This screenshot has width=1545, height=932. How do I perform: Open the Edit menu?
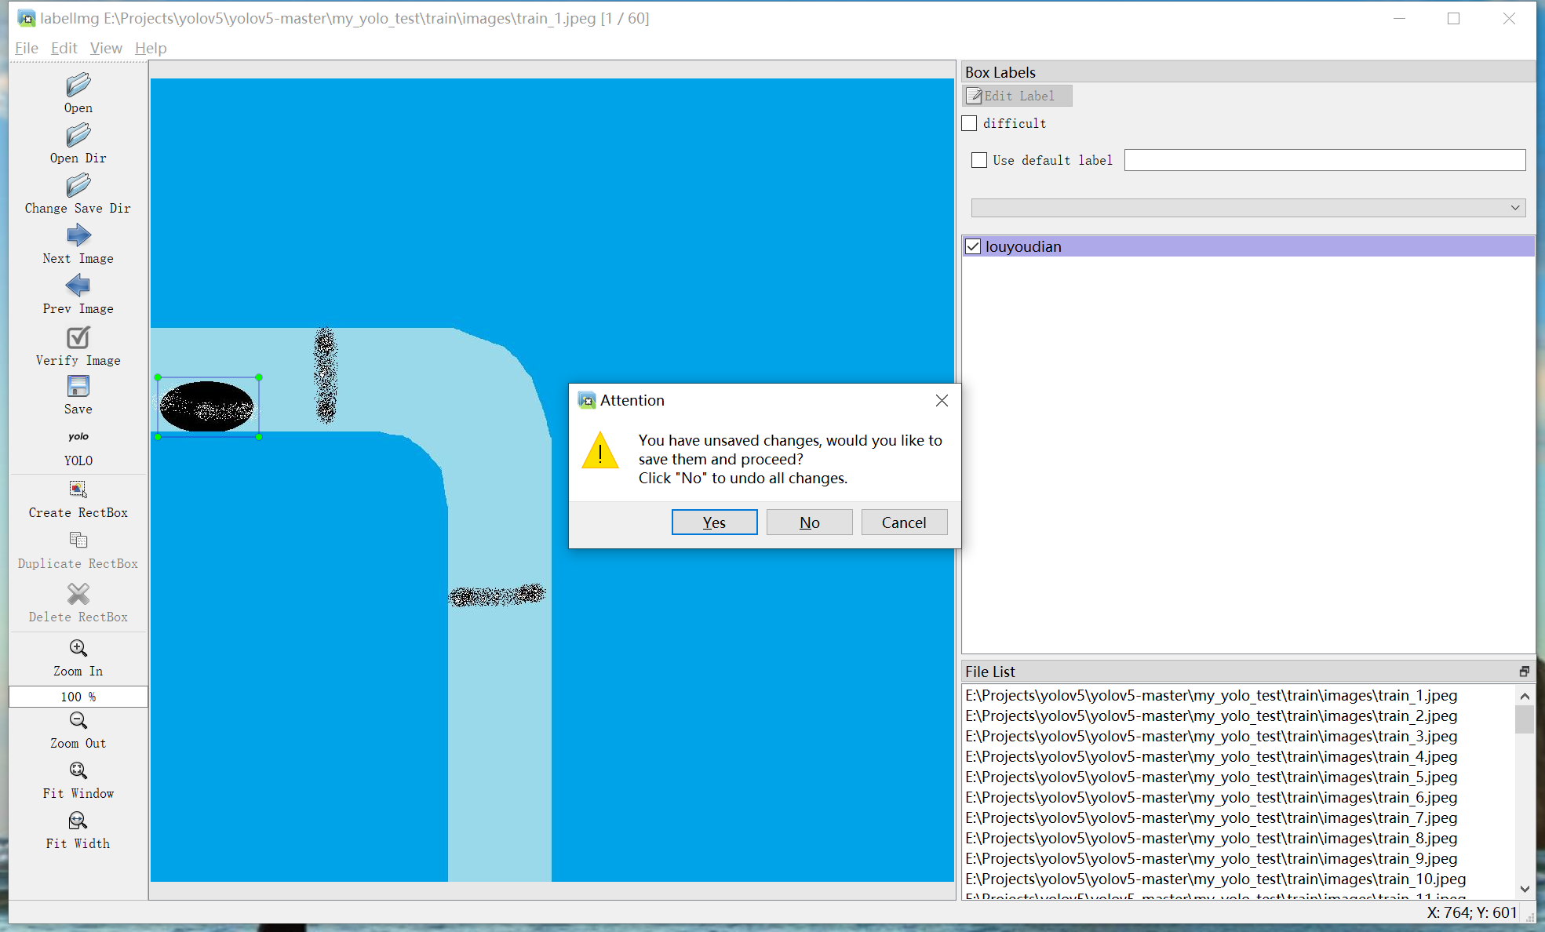tap(64, 48)
